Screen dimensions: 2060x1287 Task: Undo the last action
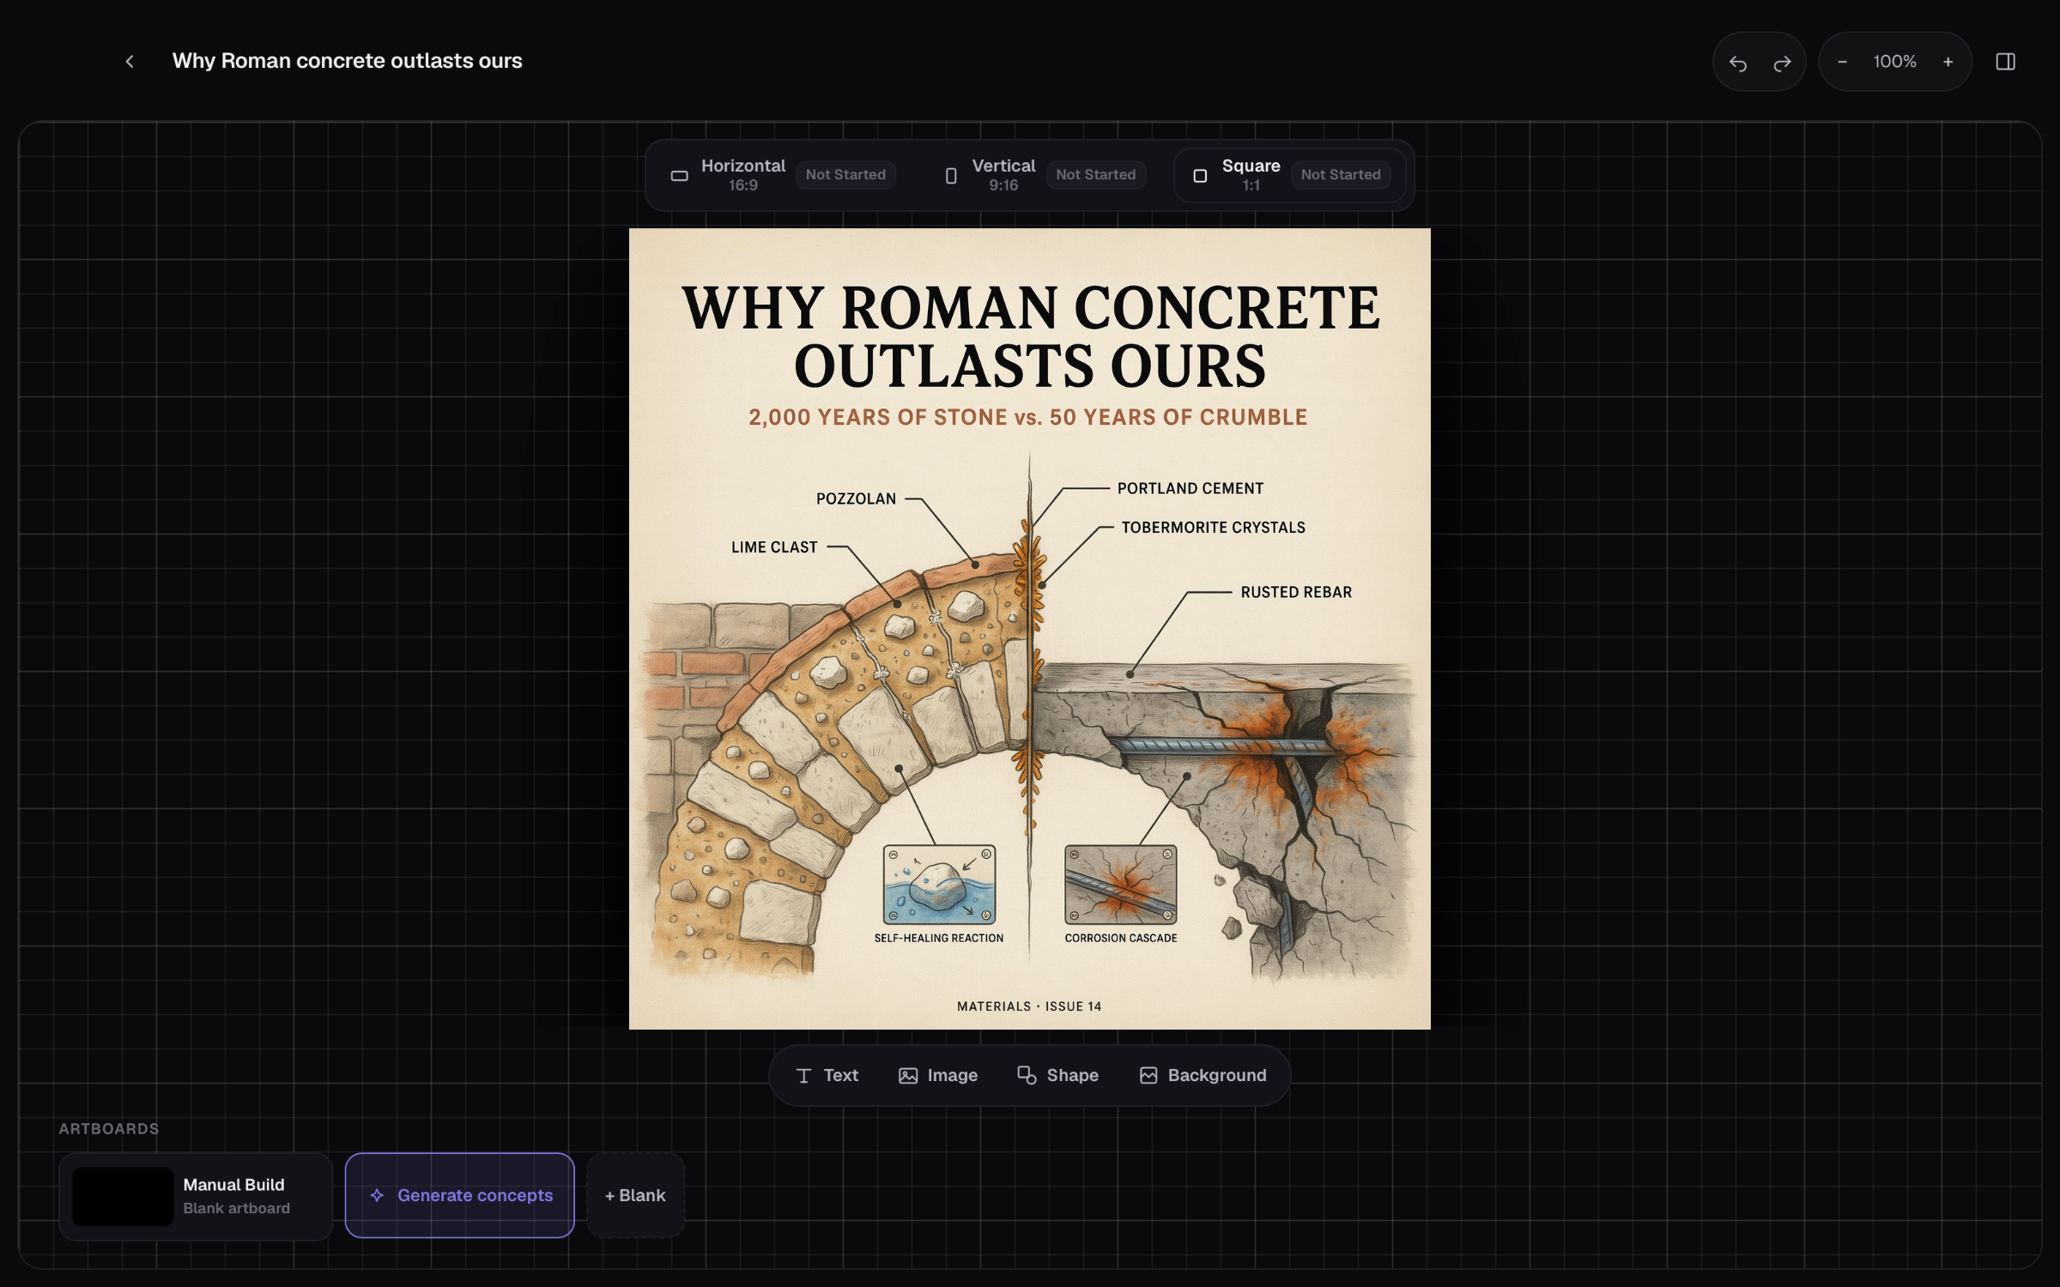(x=1738, y=63)
